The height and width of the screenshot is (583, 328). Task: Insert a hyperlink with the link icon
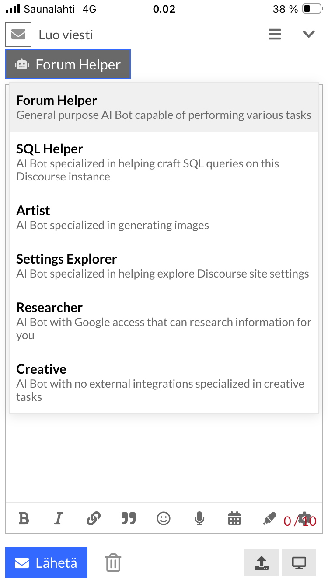pyautogui.click(x=93, y=519)
